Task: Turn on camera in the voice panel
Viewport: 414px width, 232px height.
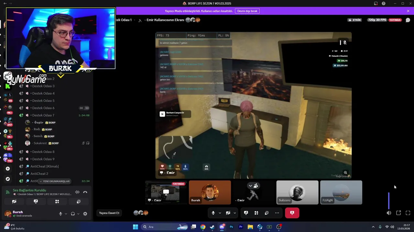Action: point(14,201)
